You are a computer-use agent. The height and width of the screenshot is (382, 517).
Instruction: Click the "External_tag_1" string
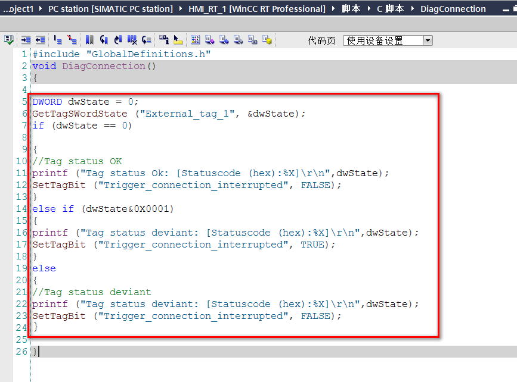188,114
